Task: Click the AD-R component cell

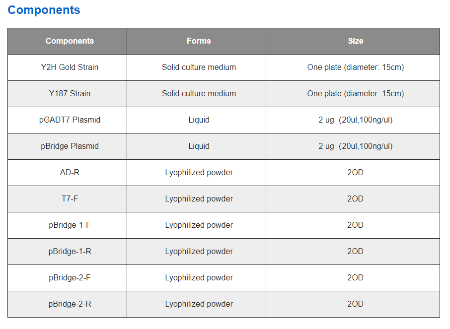Action: point(67,173)
